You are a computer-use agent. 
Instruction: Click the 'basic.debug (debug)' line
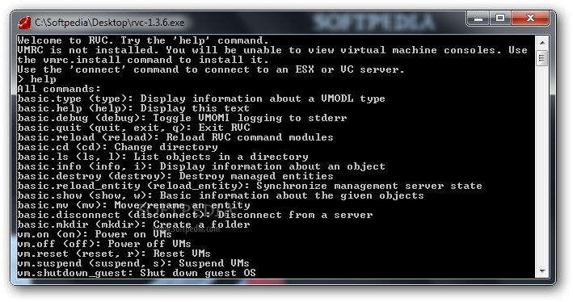coord(182,118)
